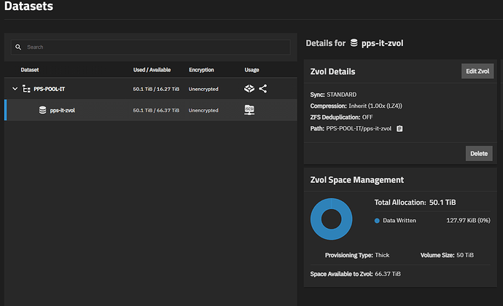Click the Used / Available column header

pos(152,70)
